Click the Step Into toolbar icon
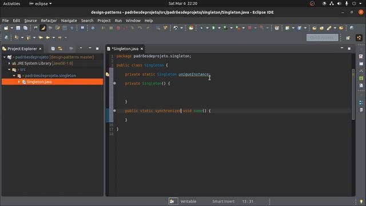This screenshot has height=206, width=366. [133, 28]
